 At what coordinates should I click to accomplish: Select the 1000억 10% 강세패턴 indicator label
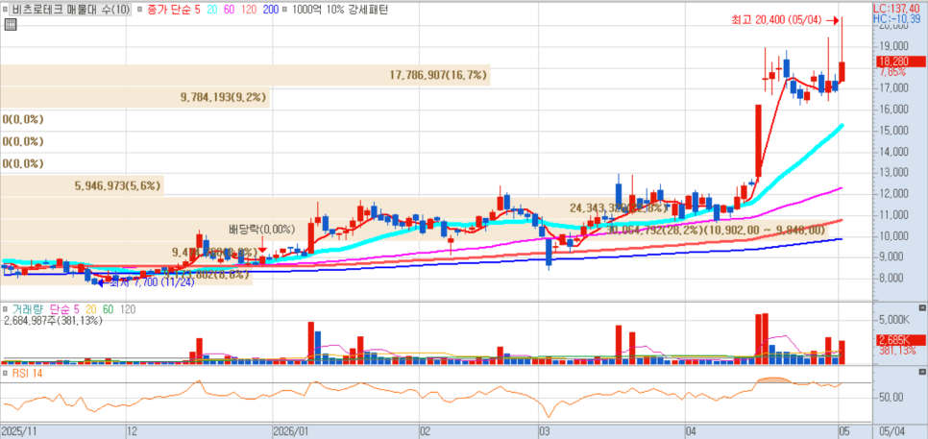339,10
